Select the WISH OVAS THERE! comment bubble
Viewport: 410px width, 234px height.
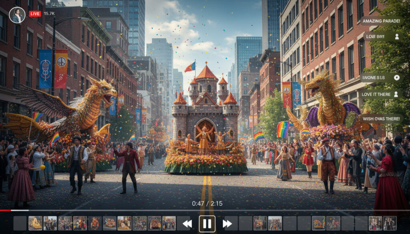pyautogui.click(x=380, y=119)
